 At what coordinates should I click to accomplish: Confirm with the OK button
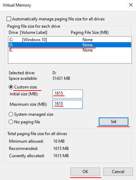pyautogui.click(x=85, y=172)
